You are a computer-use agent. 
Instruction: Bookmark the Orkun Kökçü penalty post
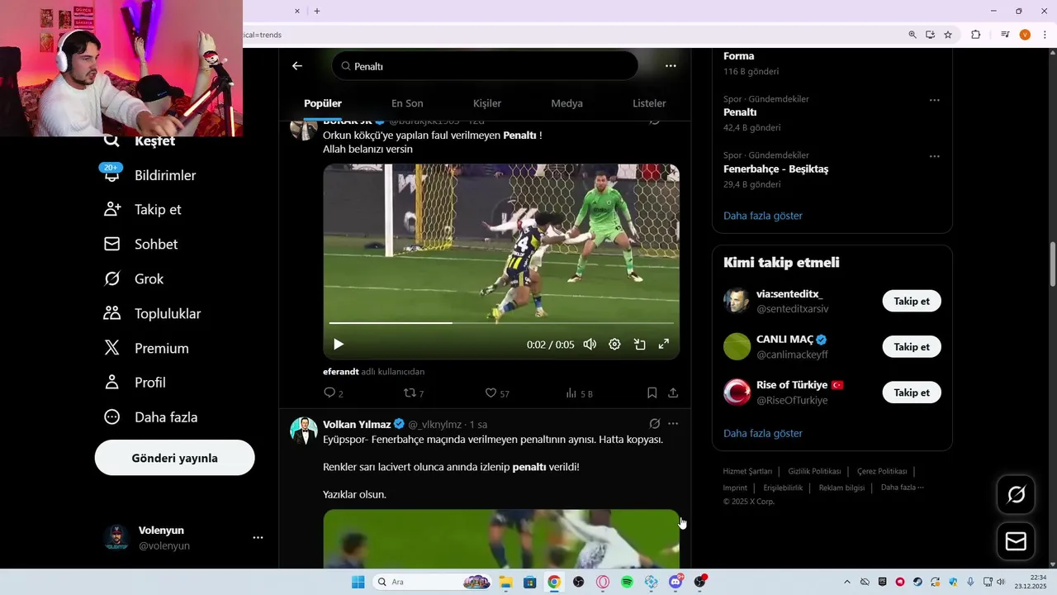652,393
